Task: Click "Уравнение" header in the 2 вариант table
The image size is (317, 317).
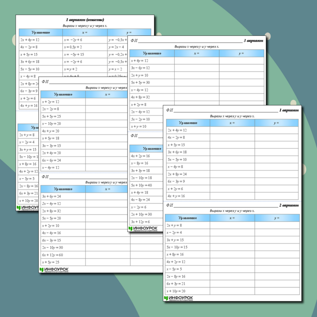Action: tap(187, 218)
